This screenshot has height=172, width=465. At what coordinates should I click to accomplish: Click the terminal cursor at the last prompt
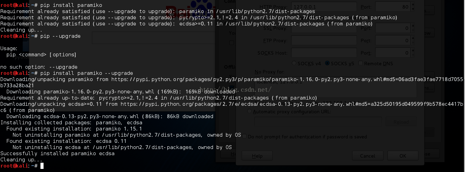(x=42, y=166)
